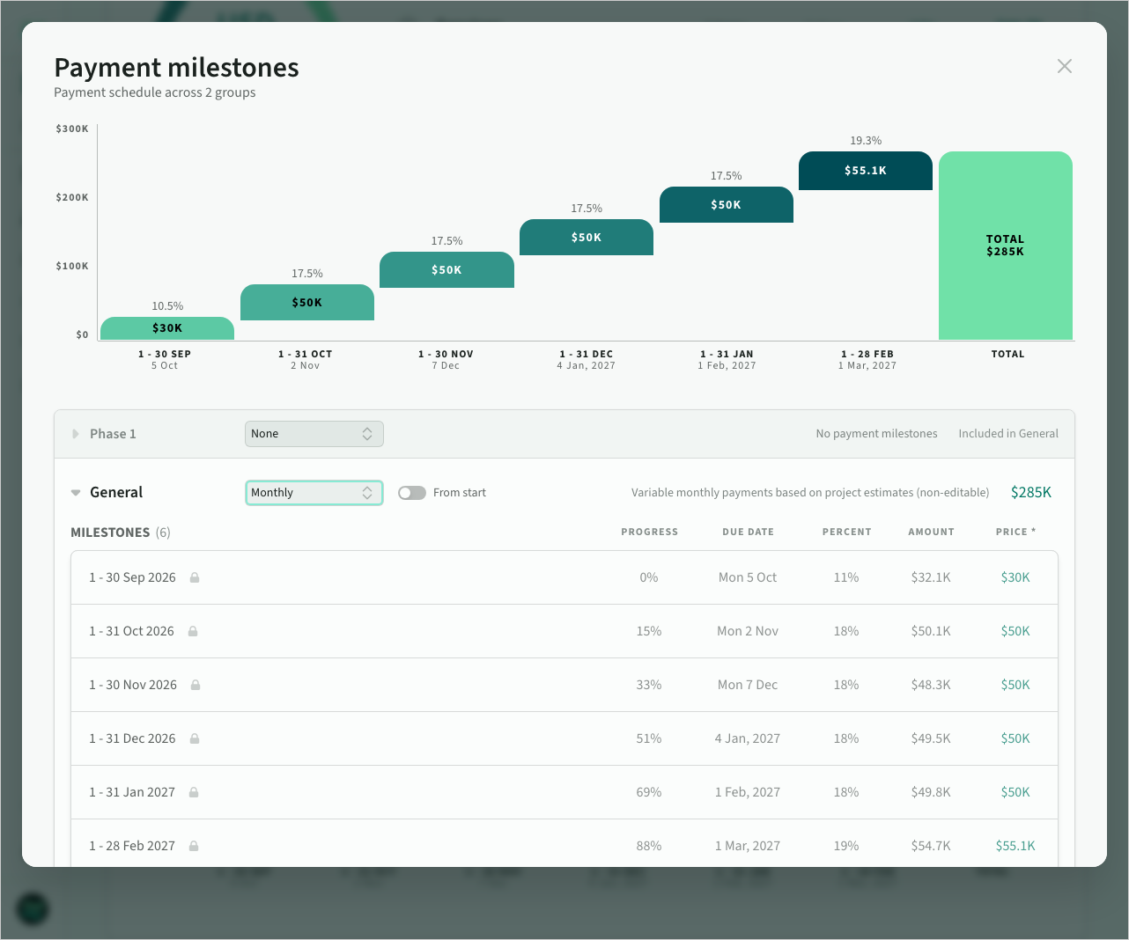Click the $55.1K price for February
The height and width of the screenshot is (940, 1129).
click(1015, 846)
